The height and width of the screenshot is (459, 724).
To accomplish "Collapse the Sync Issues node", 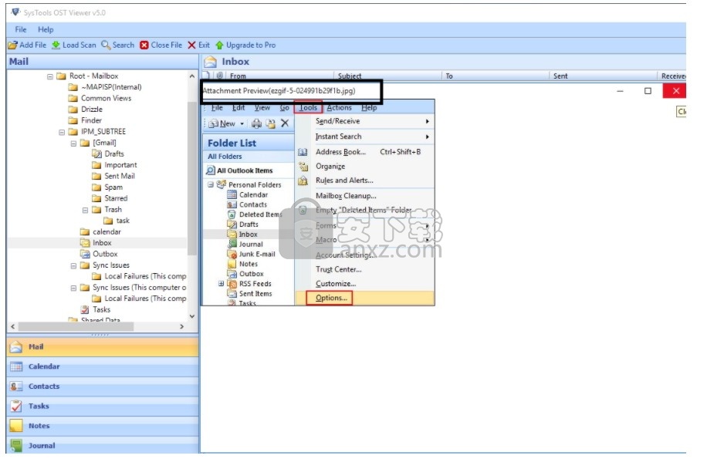I will coord(73,266).
